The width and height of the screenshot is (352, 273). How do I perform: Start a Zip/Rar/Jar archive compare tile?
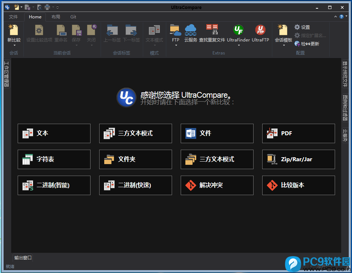click(299, 159)
